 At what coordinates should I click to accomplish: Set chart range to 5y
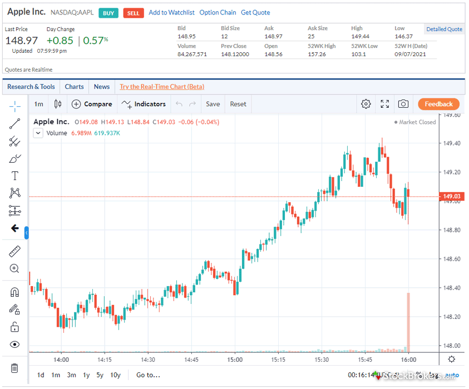tap(100, 375)
